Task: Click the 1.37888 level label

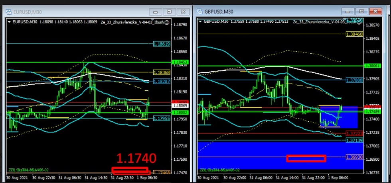Action: tap(354, 80)
